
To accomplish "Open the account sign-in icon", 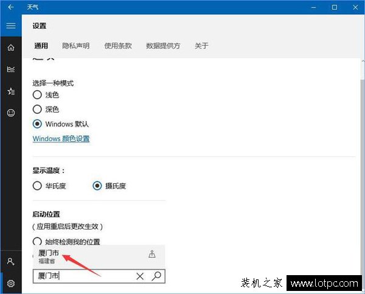I will (x=11, y=262).
